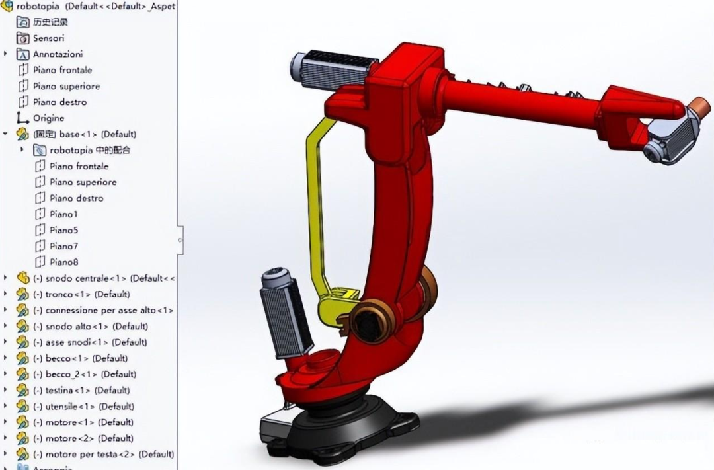Expand the snodo centrale<1> component
The image size is (714, 470).
pyautogui.click(x=6, y=278)
